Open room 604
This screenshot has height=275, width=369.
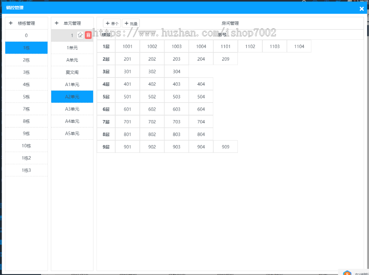click(201, 109)
